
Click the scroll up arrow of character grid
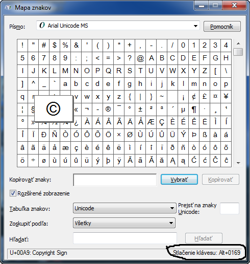(238, 43)
